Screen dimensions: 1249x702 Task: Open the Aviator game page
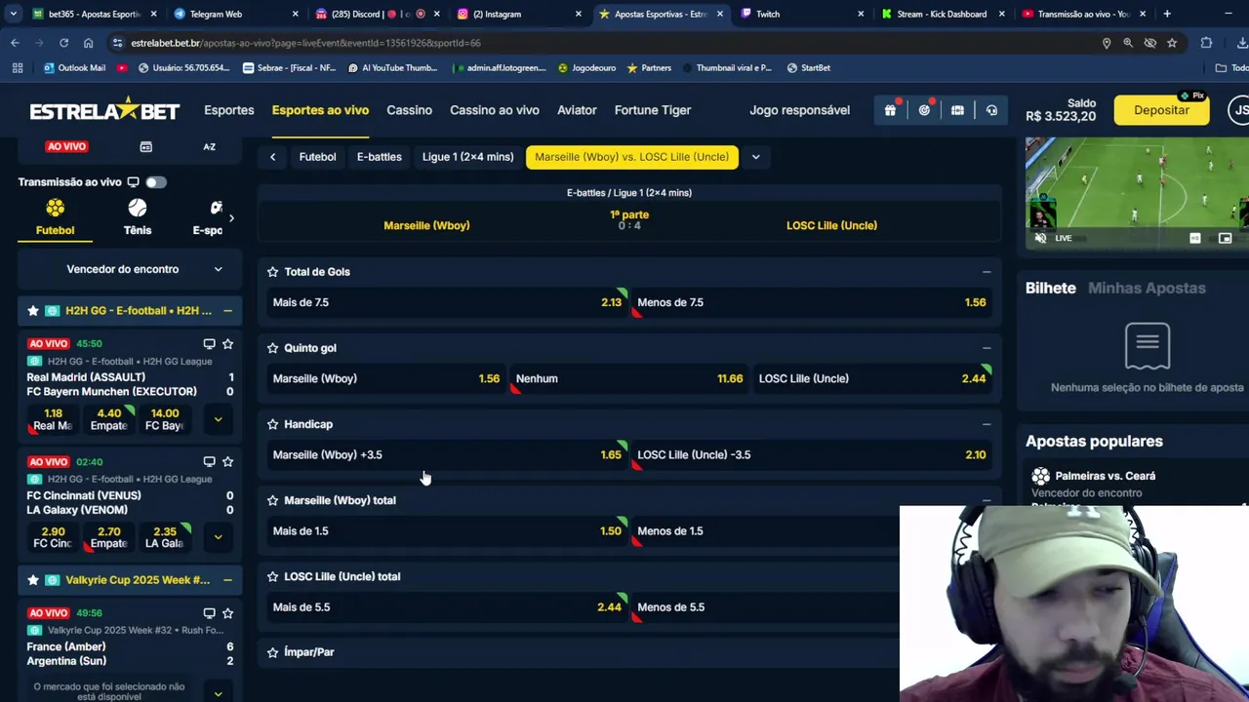pyautogui.click(x=577, y=110)
